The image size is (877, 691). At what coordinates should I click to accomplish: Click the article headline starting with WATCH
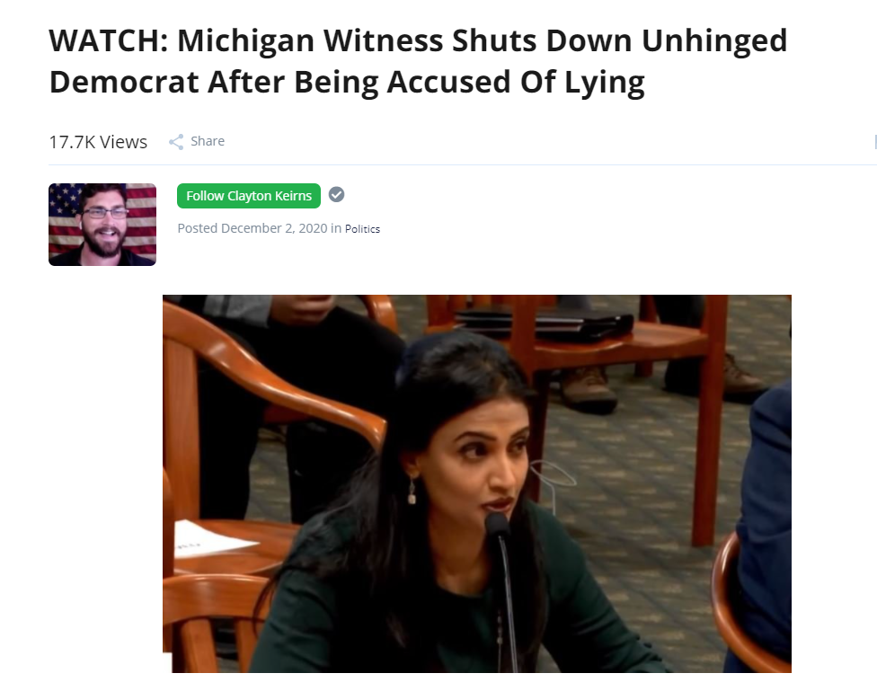point(418,61)
